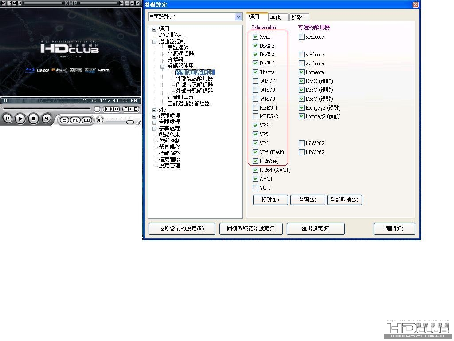Click the 全選(A) select all button
This screenshot has height=341, width=454.
pos(308,200)
